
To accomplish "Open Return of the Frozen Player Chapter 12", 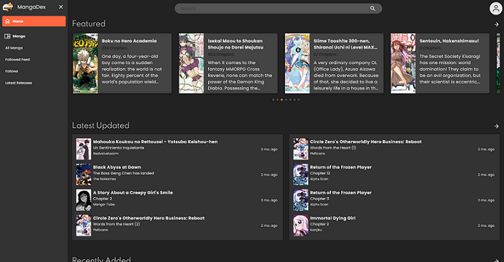I will point(320,173).
